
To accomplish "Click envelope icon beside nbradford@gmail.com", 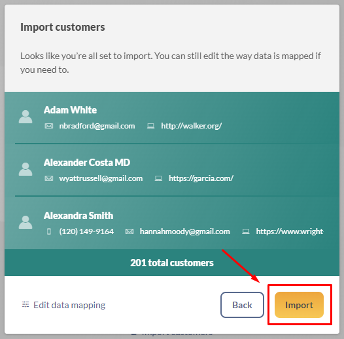I will [49, 126].
